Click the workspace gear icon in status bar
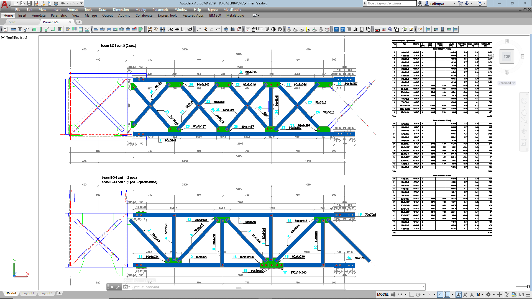532x299 pixels. click(x=488, y=295)
